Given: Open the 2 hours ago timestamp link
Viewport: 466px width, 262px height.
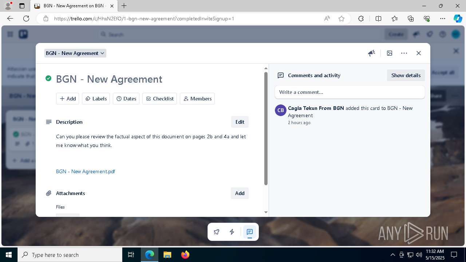Looking at the screenshot, I should 299,123.
